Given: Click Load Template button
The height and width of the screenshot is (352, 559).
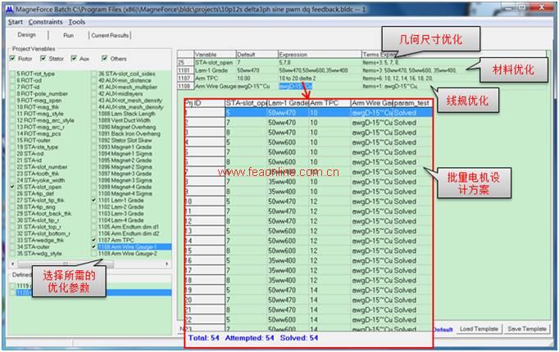Looking at the screenshot, I should tap(479, 329).
